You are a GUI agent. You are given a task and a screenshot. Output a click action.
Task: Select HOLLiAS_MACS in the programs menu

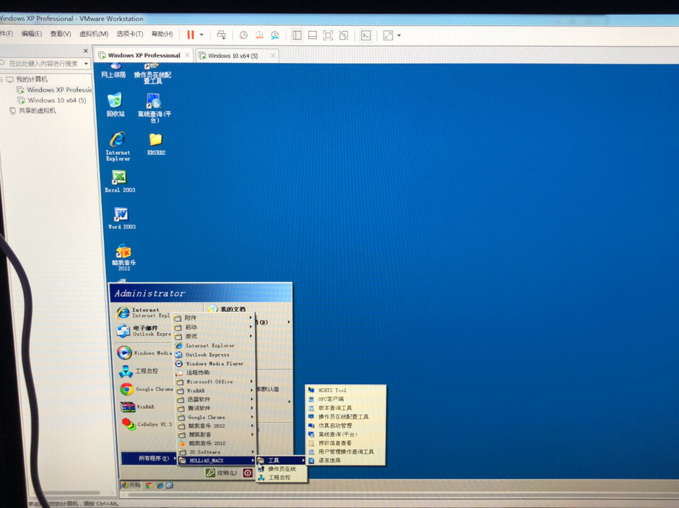click(216, 460)
